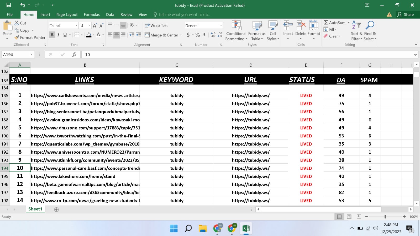420x236 pixels.
Task: Click Insert cells icon
Action: tap(288, 26)
